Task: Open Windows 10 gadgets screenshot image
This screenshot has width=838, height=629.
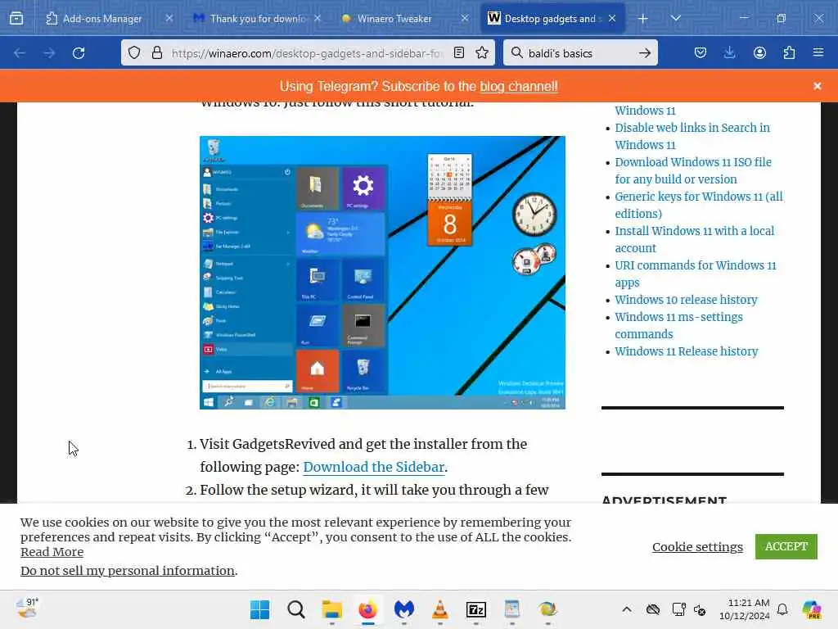Action: pyautogui.click(x=382, y=272)
